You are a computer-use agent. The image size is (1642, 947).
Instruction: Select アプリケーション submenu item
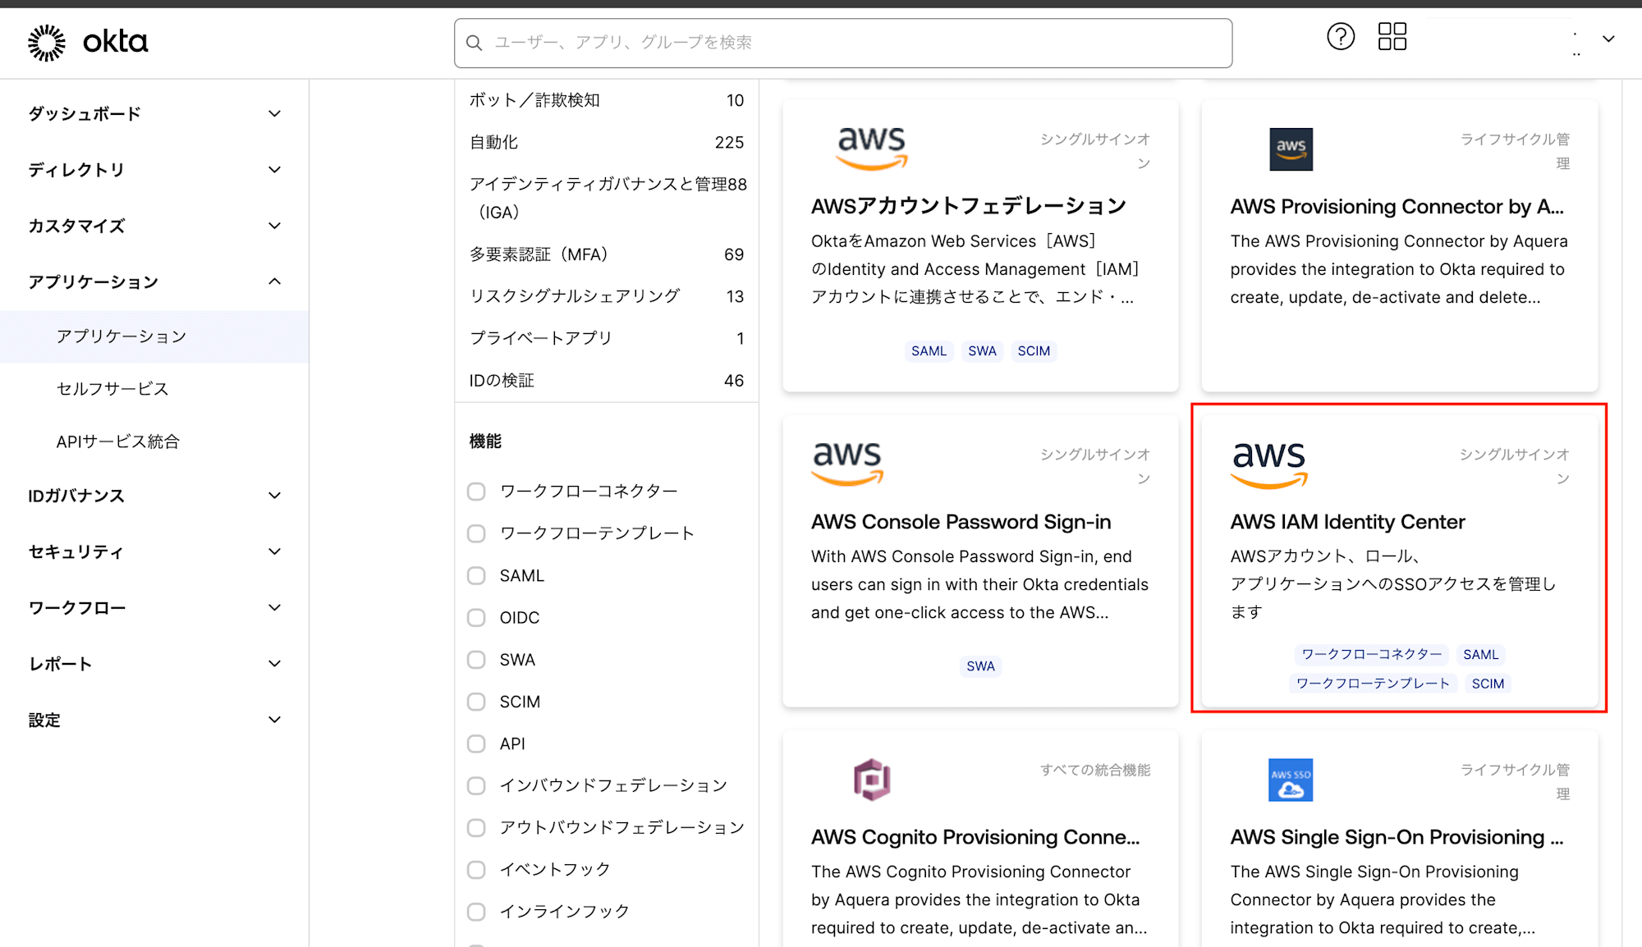154,336
